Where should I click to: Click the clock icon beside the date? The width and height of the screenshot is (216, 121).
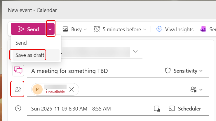(x=18, y=108)
